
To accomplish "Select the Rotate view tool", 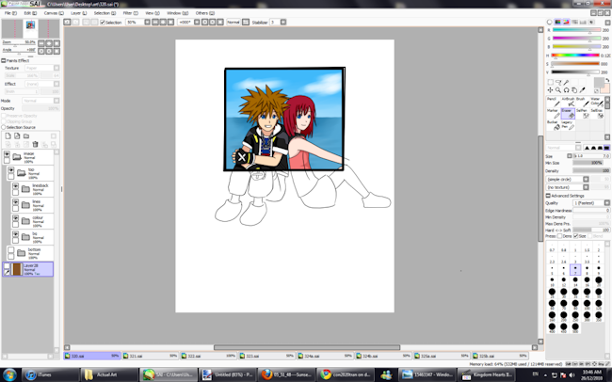I will tap(566, 90).
